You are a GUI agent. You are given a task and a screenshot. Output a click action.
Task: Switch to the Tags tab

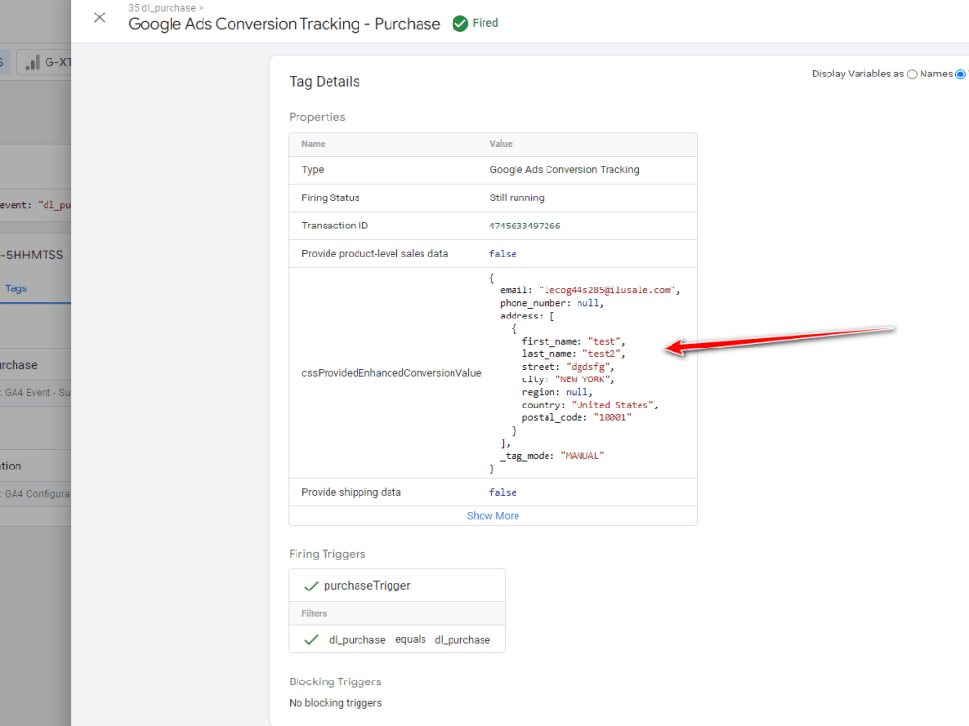point(16,288)
